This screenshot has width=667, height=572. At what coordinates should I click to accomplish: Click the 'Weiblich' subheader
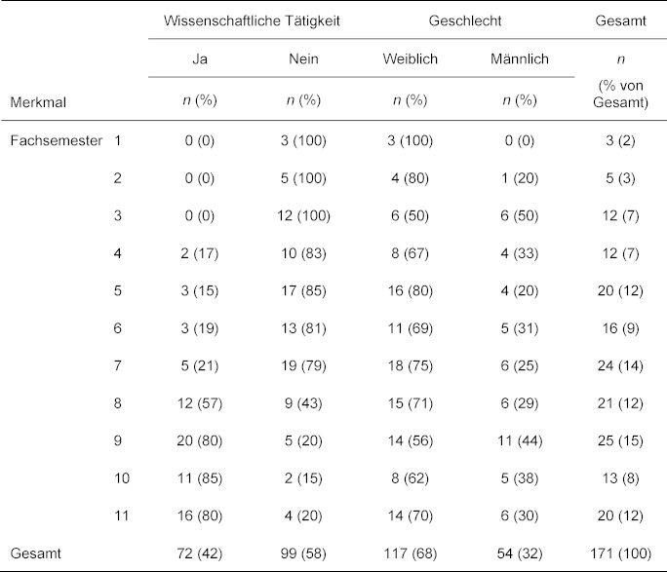click(410, 58)
